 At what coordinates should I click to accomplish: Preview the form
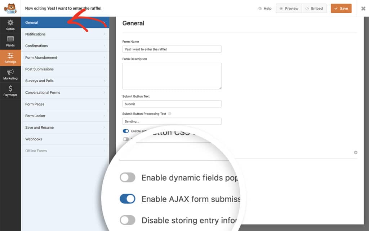click(288, 8)
